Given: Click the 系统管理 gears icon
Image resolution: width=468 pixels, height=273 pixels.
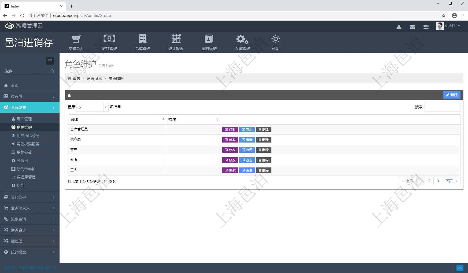Looking at the screenshot, I should pos(242,39).
